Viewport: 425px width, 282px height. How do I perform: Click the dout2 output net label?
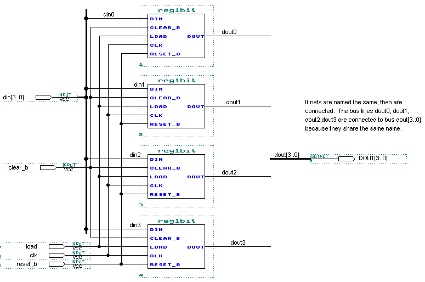point(229,172)
